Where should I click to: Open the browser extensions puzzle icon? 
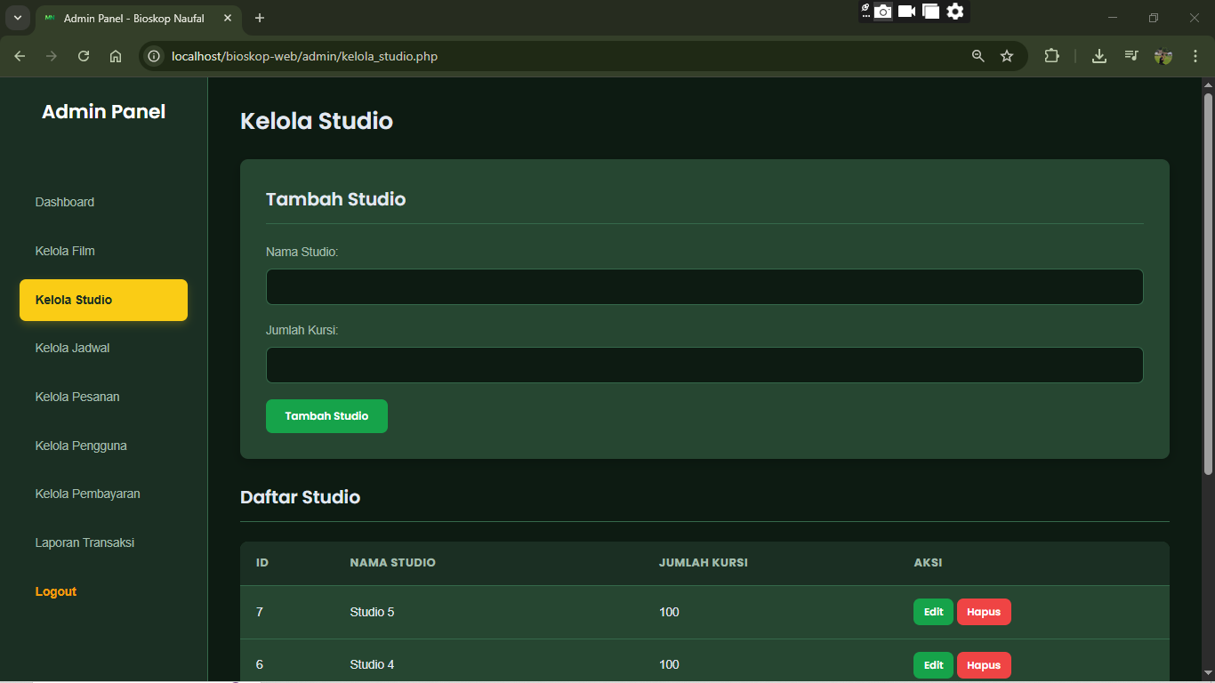pos(1052,56)
